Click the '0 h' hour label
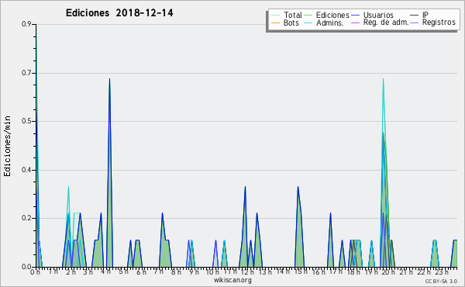The height and width of the screenshot is (287, 465). coord(36,272)
